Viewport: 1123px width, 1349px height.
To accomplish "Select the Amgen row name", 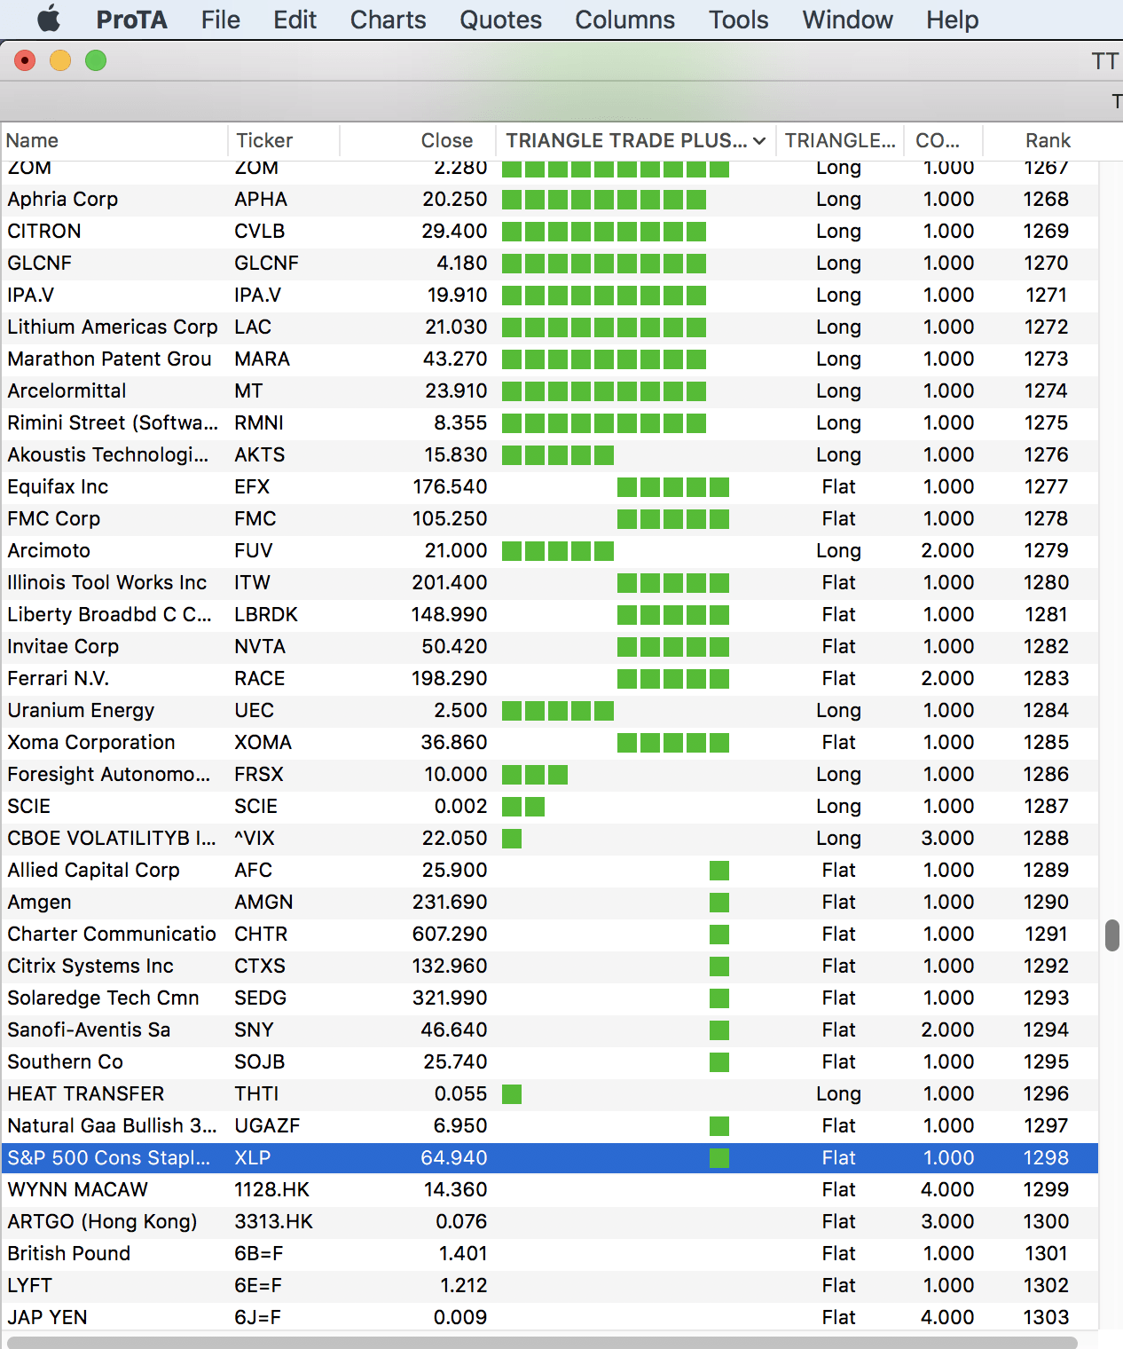I will click(x=39, y=902).
